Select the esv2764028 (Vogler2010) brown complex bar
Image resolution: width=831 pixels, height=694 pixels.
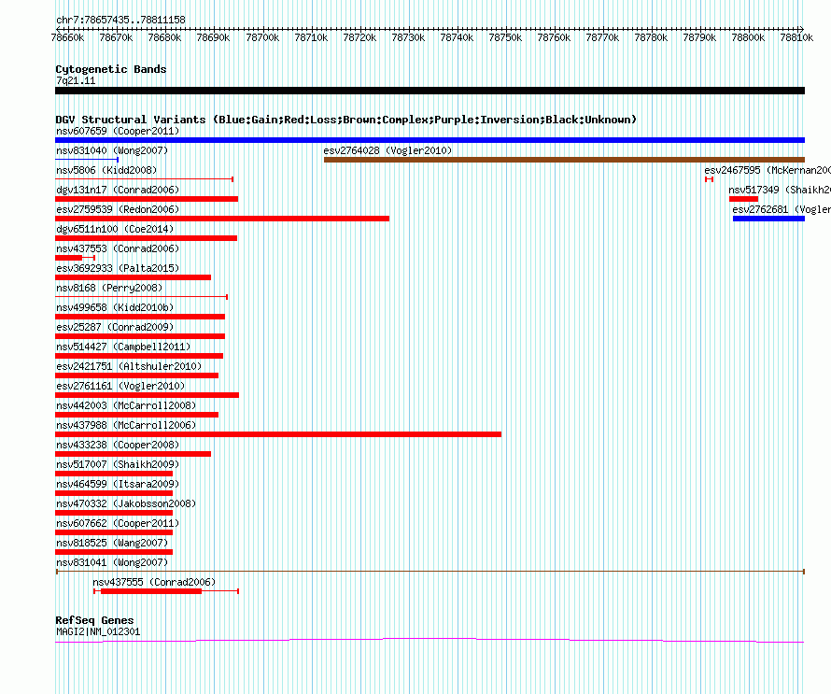(564, 160)
